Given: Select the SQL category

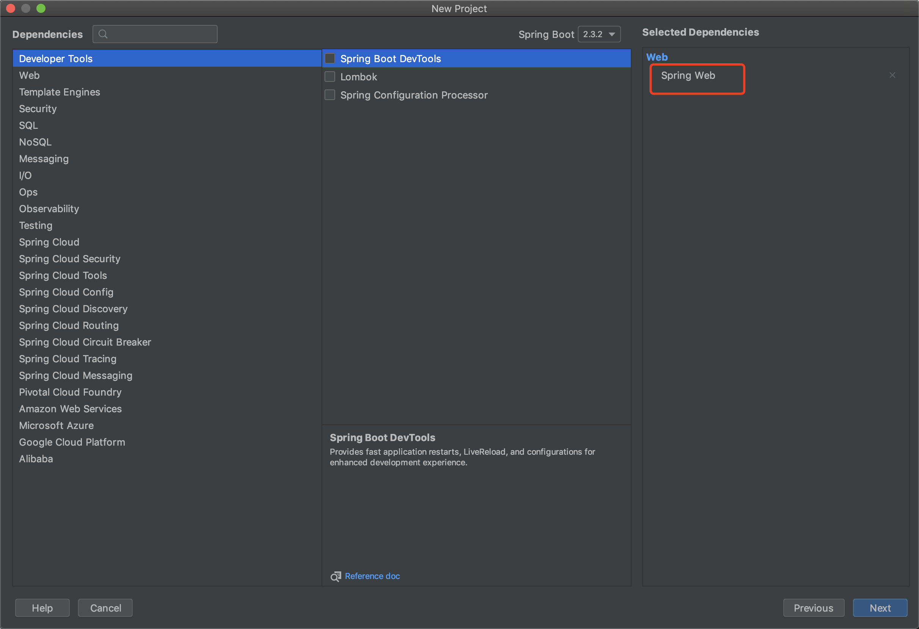Looking at the screenshot, I should pos(167,125).
